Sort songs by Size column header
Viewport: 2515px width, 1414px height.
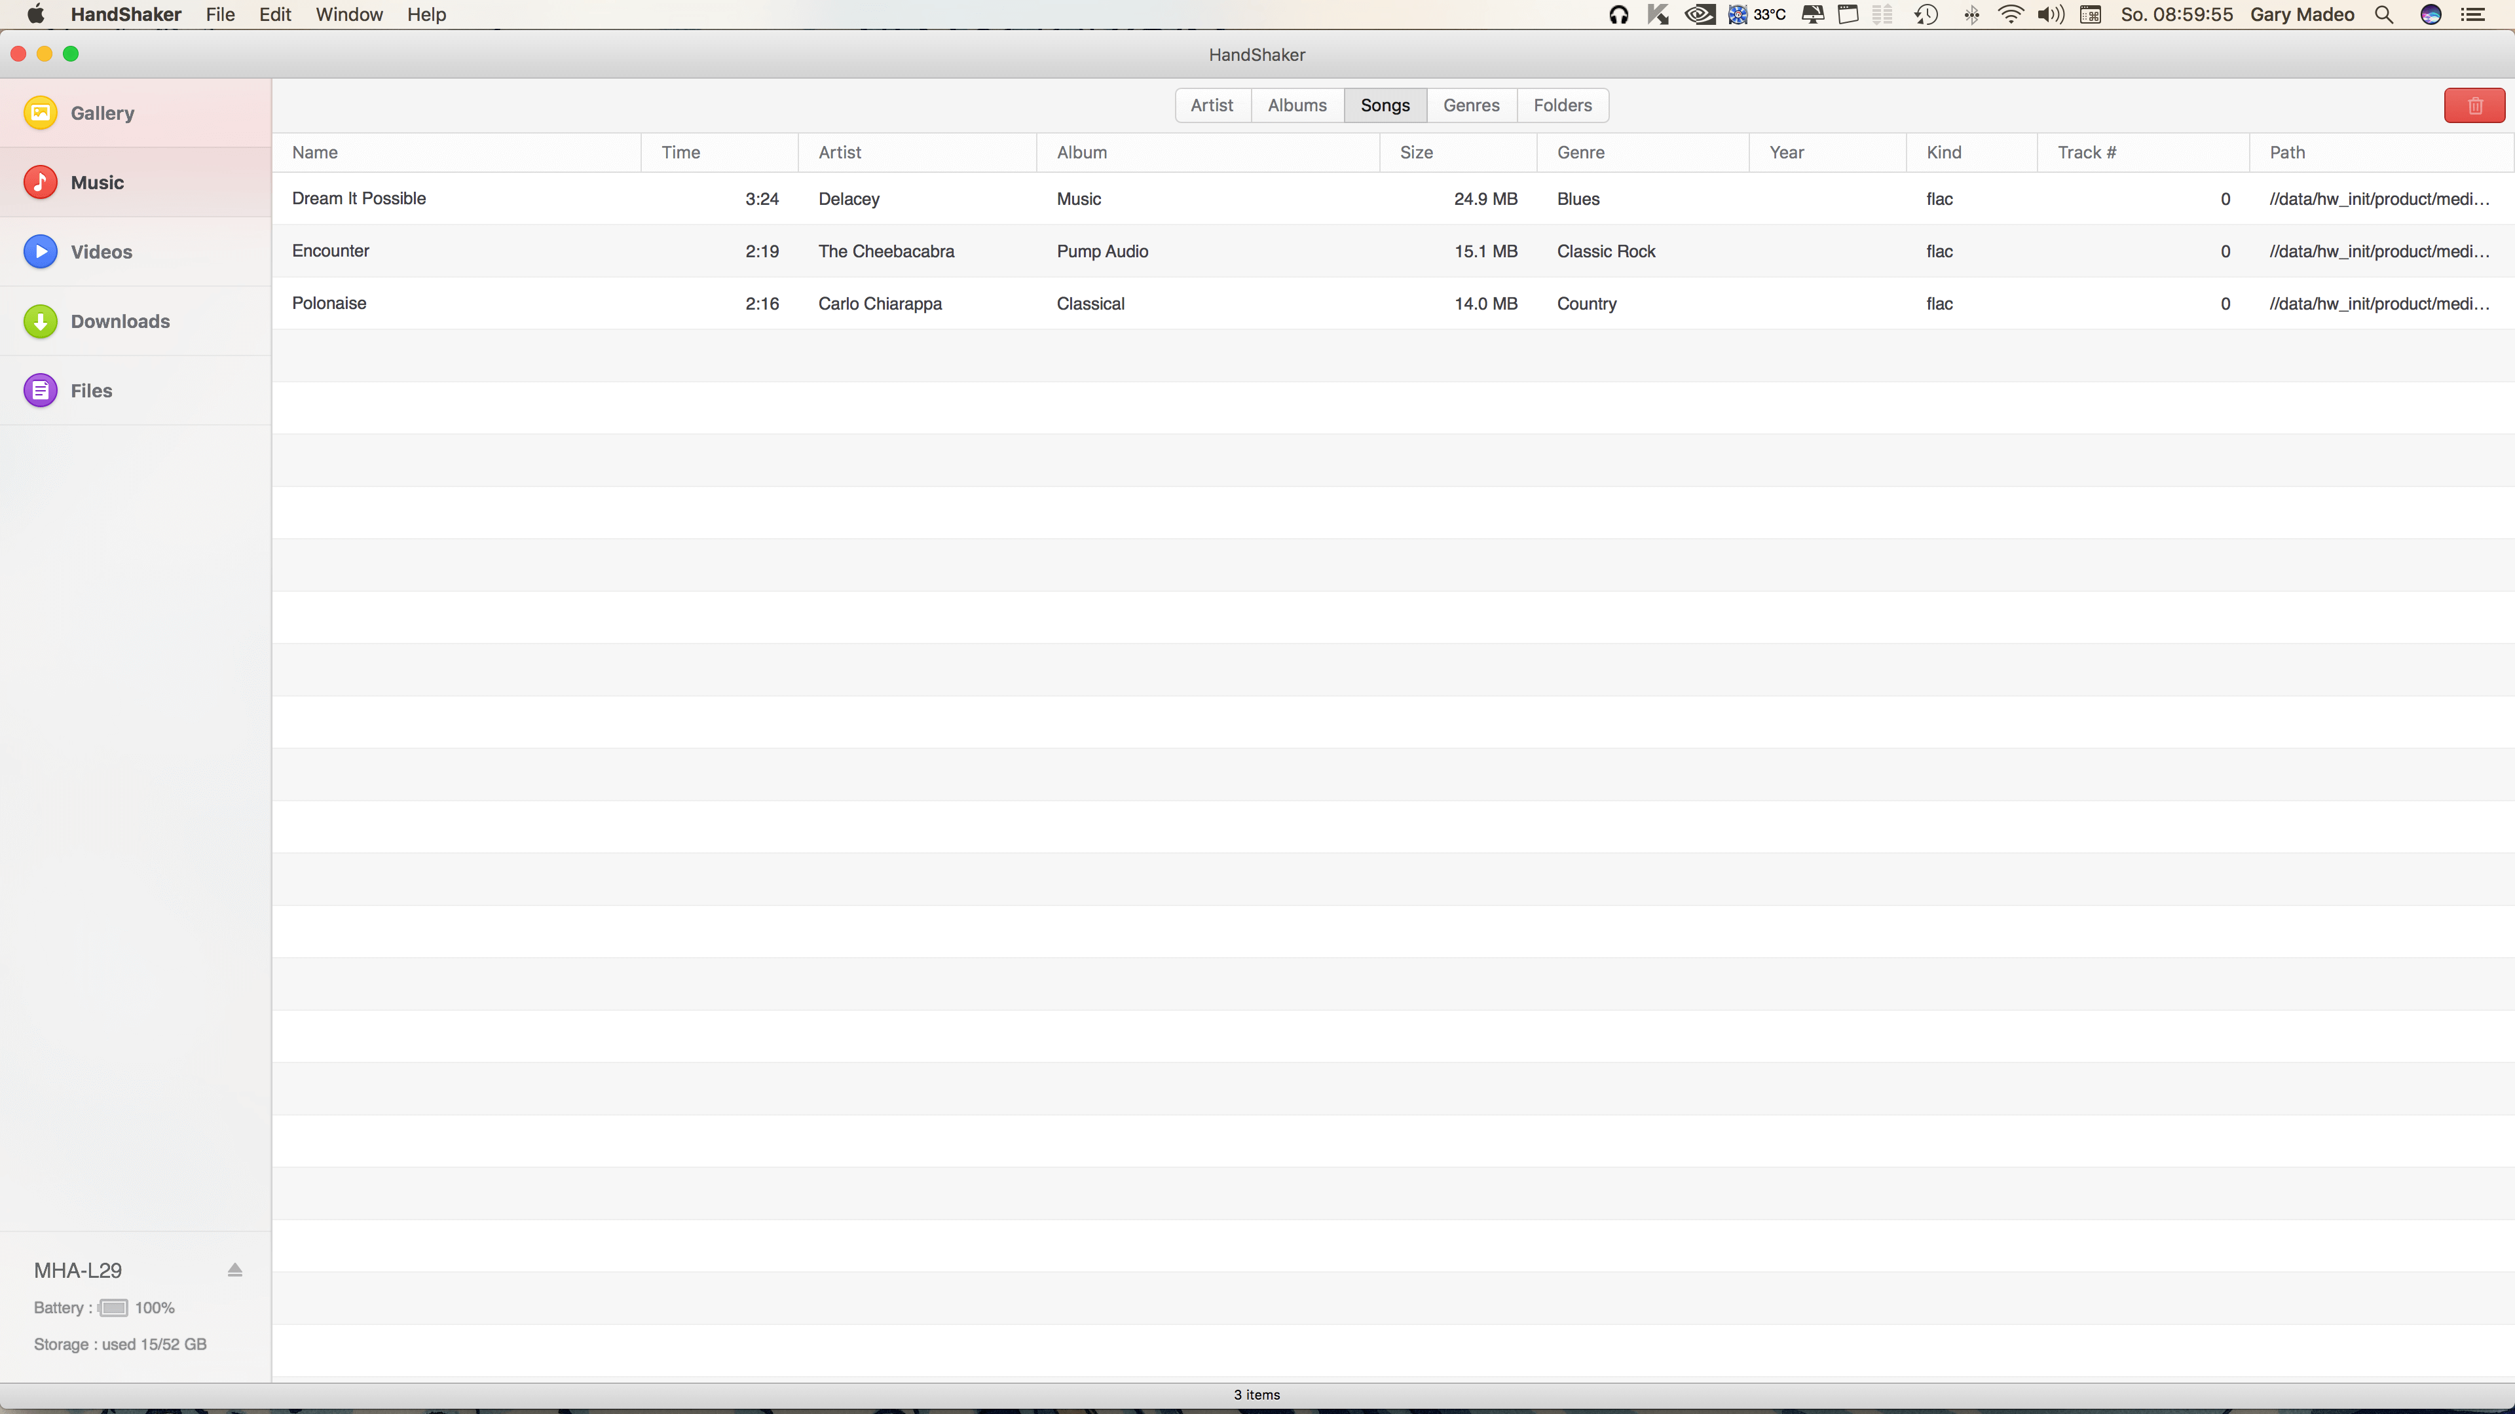point(1415,153)
